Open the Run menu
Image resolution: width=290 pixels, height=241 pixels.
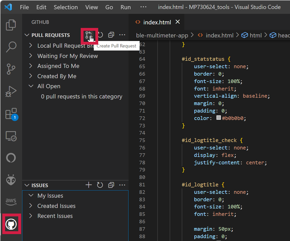point(125,7)
